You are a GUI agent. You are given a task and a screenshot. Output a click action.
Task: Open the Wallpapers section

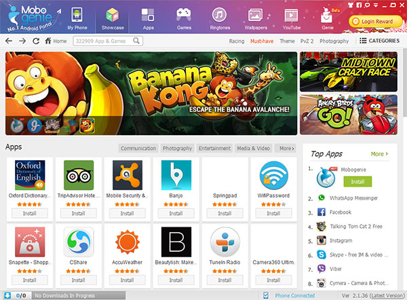(x=256, y=18)
